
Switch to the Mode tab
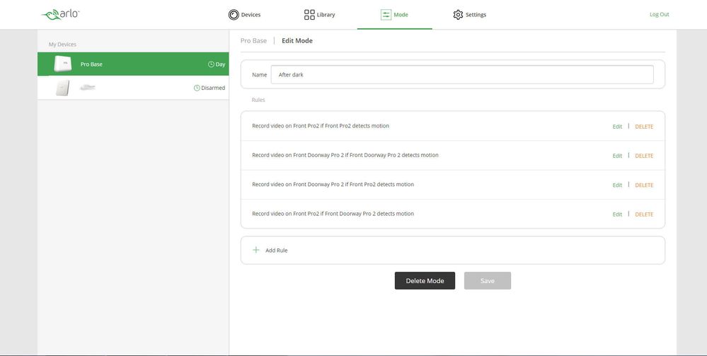[394, 15]
